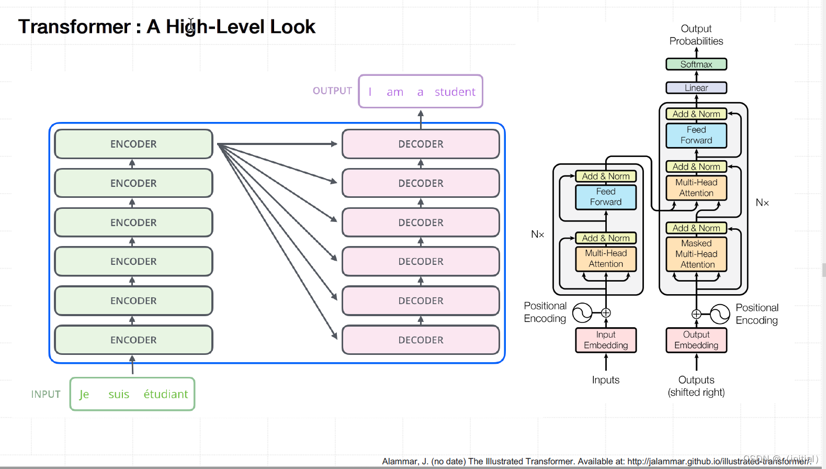This screenshot has width=826, height=469.
Task: Click the vertical scrollbar thumb at the right edge
Action: [824, 270]
